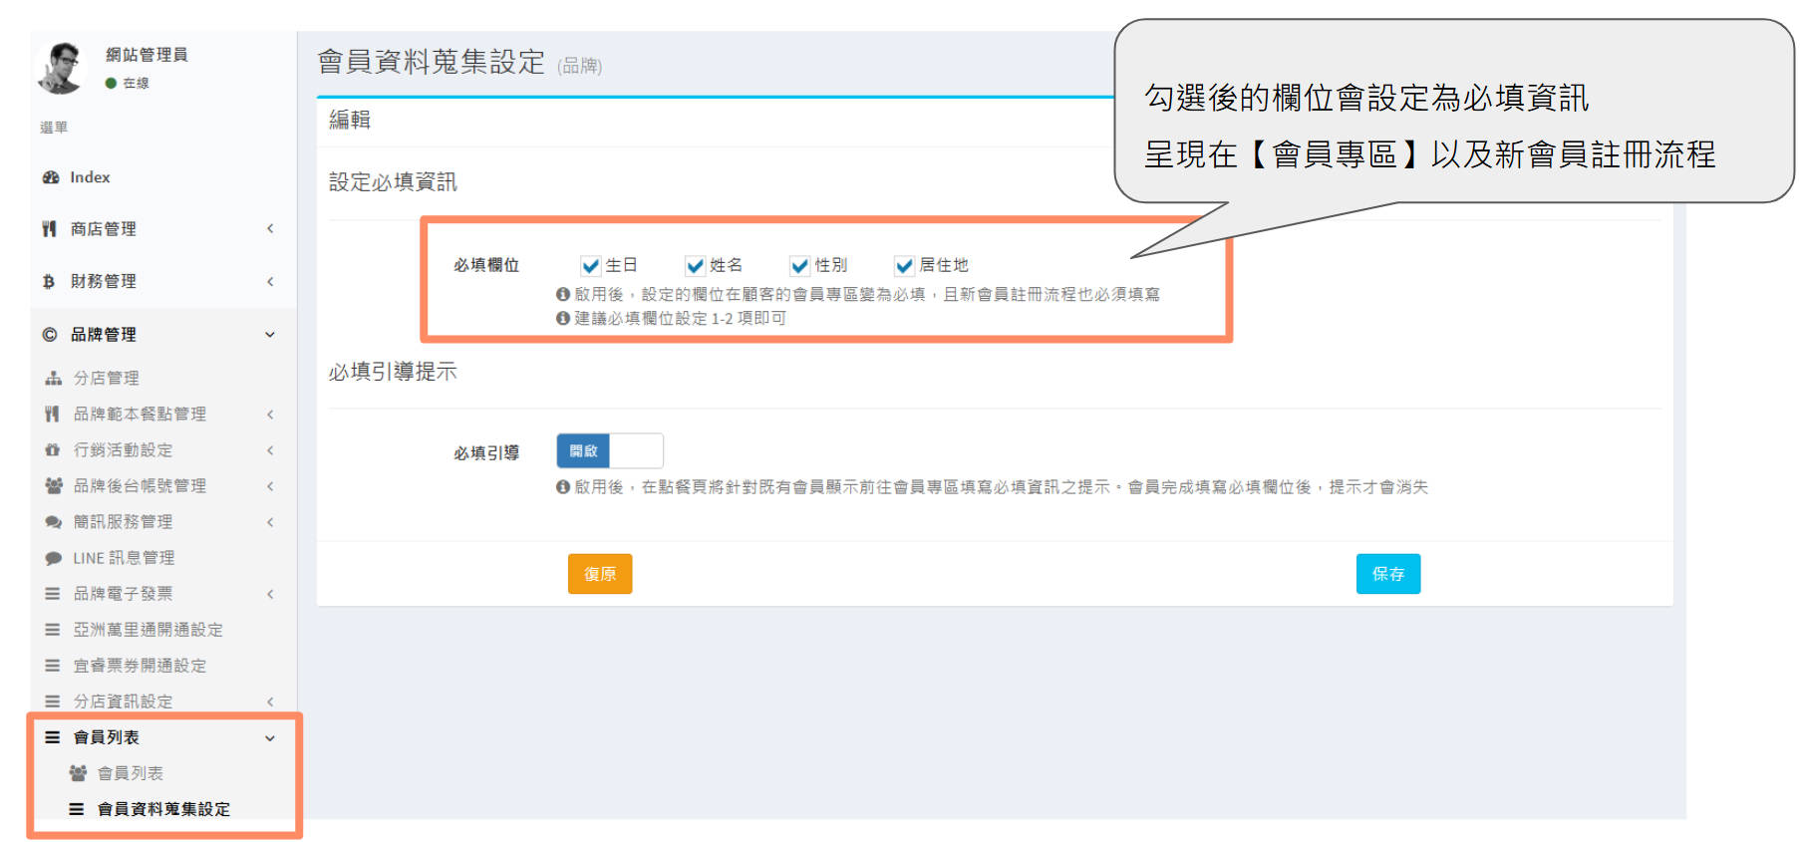Open 會員資料蒐集設定 in the sidebar
The width and height of the screenshot is (1800, 842).
pyautogui.click(x=163, y=809)
